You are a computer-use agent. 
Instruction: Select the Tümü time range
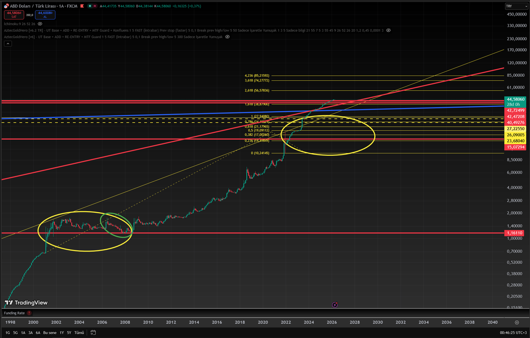click(x=79, y=332)
